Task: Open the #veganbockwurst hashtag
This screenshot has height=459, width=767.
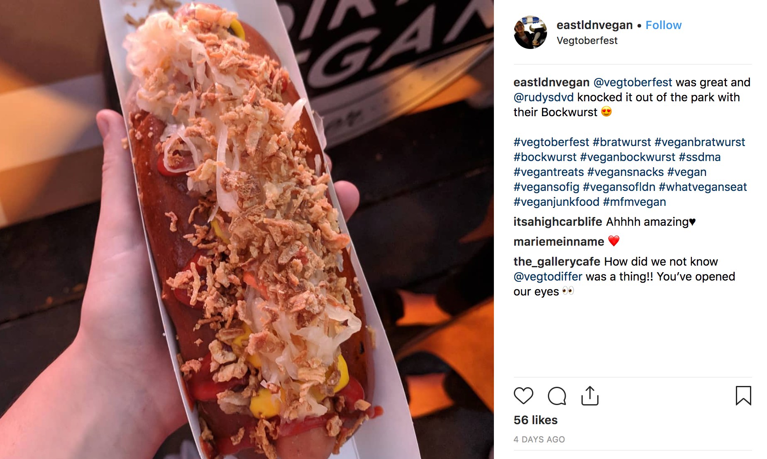Action: click(x=628, y=157)
